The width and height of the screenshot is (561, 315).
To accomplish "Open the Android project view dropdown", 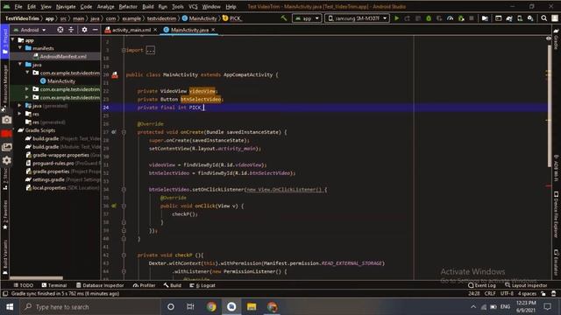I will coord(30,30).
